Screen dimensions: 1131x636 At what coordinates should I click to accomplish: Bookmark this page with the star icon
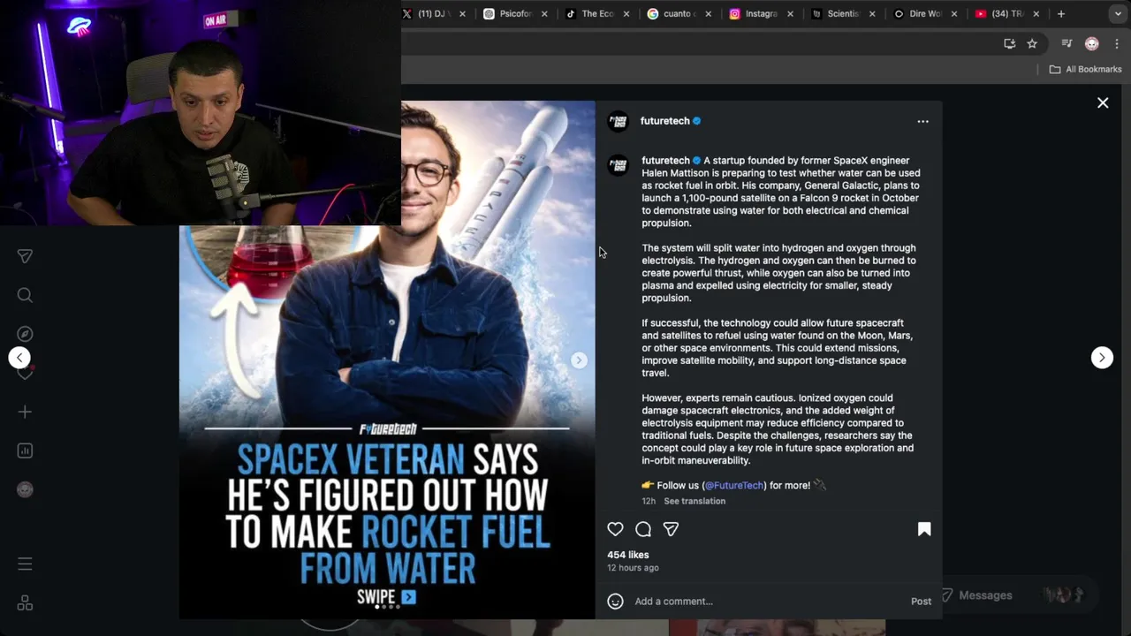pos(1032,43)
